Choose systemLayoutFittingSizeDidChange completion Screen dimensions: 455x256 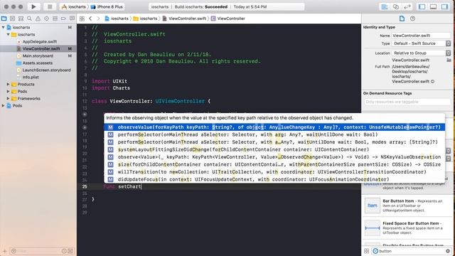(x=274, y=149)
